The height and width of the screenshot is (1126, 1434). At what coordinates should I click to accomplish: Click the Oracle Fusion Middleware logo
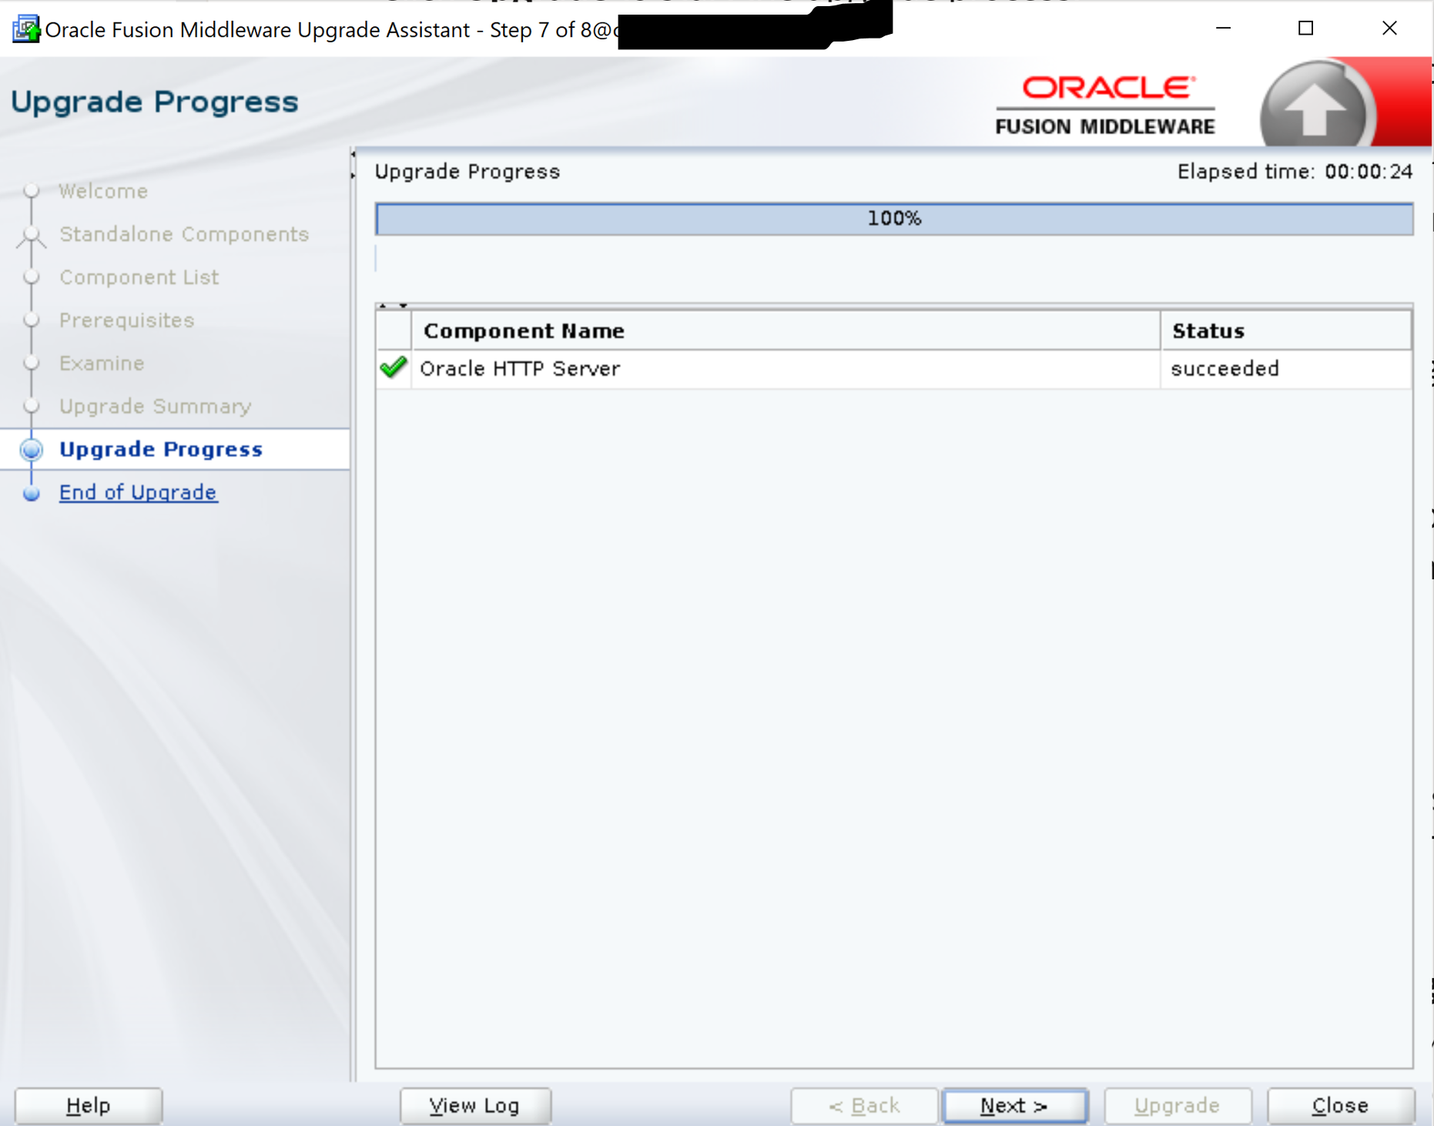click(1105, 105)
